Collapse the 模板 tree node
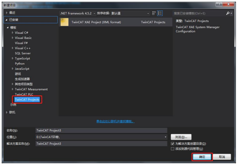 7,27
